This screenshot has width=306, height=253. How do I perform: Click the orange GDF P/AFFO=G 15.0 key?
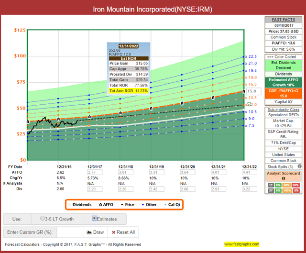284,93
